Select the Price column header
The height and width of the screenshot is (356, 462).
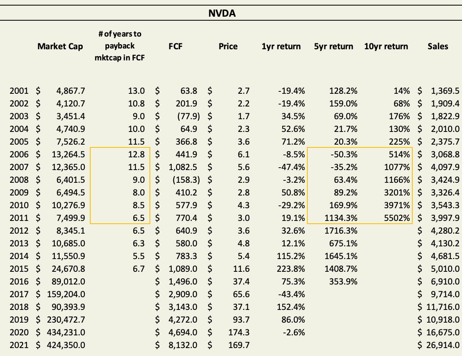coord(228,46)
